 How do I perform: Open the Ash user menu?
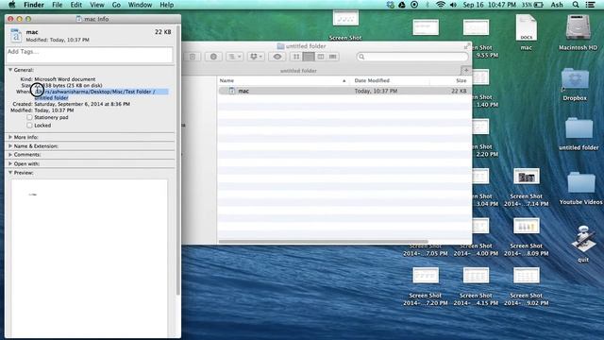[x=557, y=5]
